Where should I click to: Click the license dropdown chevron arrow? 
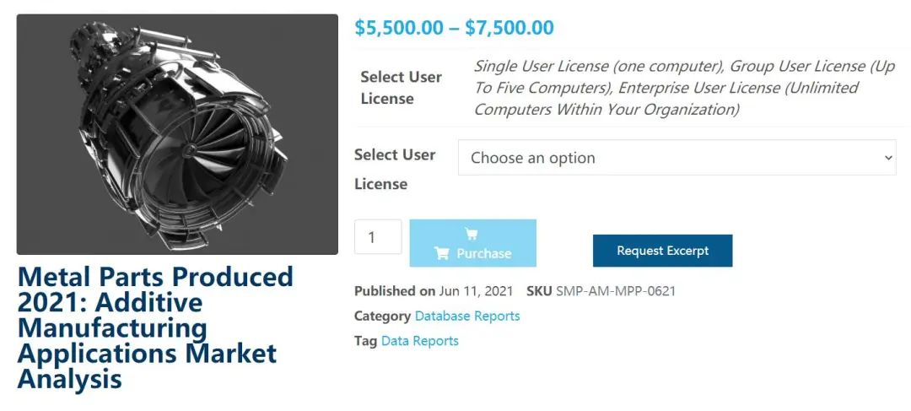click(887, 158)
